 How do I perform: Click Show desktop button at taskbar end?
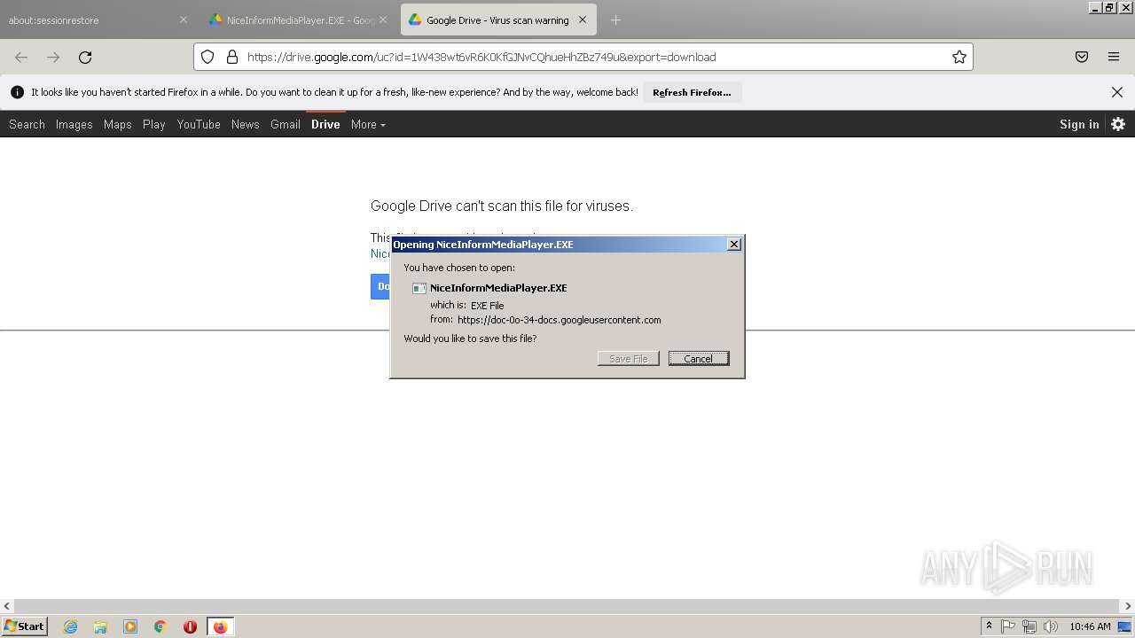point(1125,626)
